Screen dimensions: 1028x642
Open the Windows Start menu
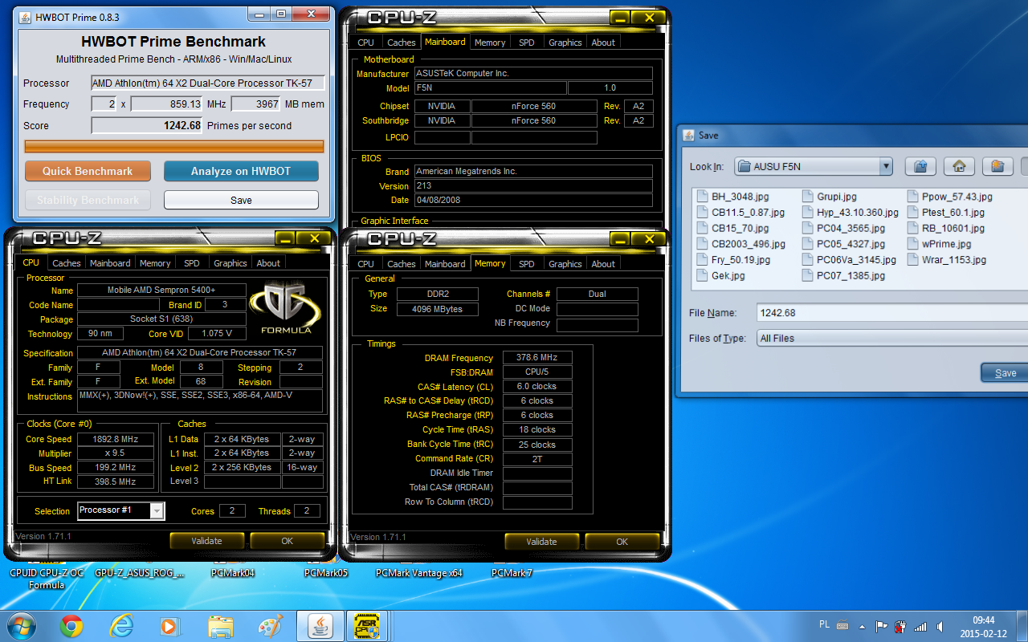point(22,625)
